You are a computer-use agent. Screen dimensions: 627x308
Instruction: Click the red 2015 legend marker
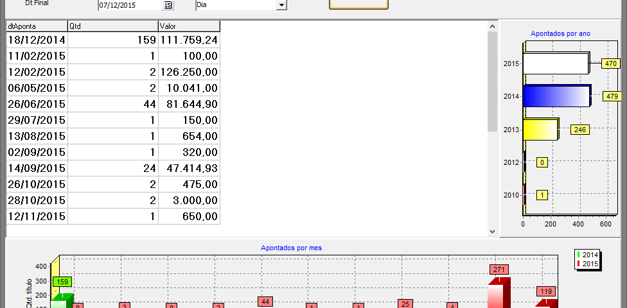(x=579, y=264)
